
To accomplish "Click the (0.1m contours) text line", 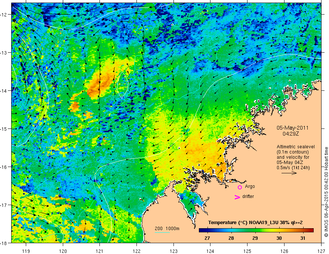I will [293, 152].
